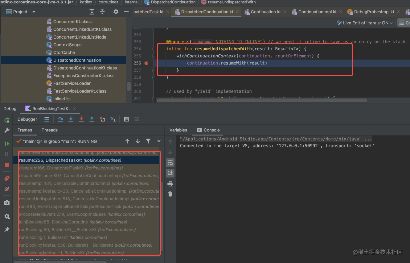
Task: Open the Frames tab
Action: [25, 130]
